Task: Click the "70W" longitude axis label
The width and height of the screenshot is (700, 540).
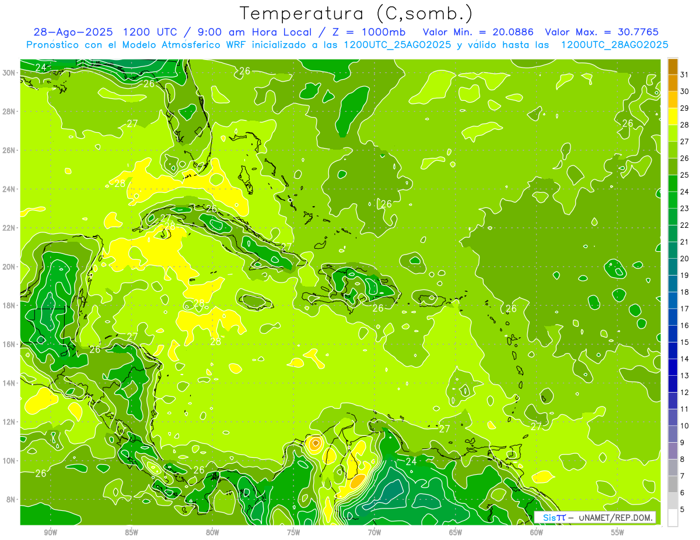Action: [374, 532]
